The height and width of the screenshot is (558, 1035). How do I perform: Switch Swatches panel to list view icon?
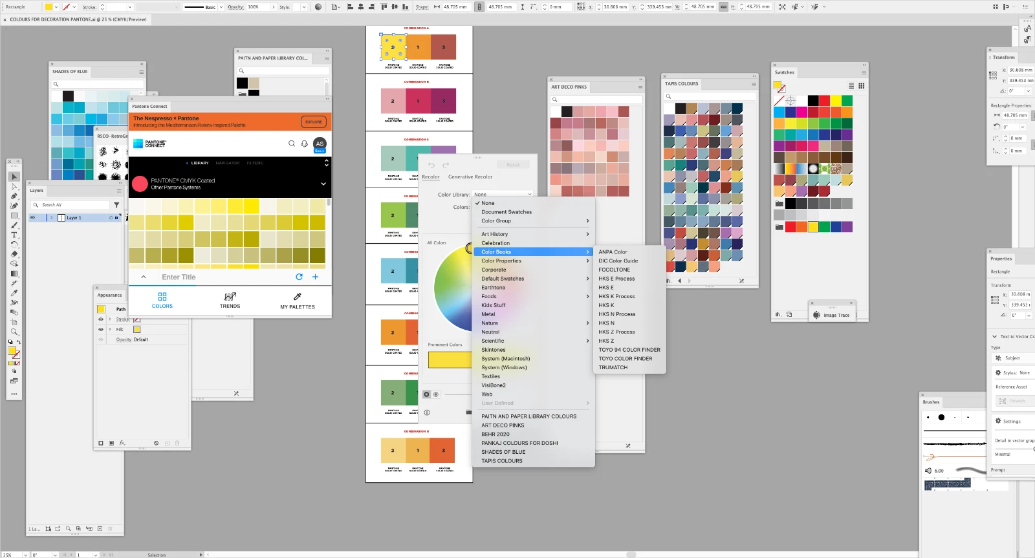pos(851,85)
